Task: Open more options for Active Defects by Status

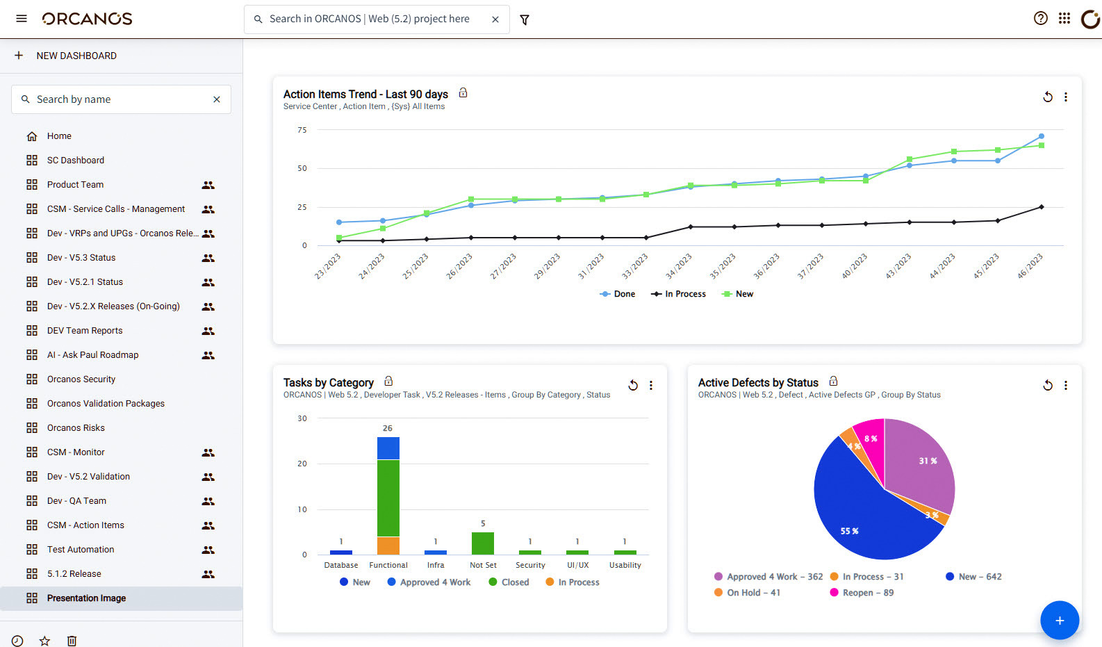Action: [1066, 385]
